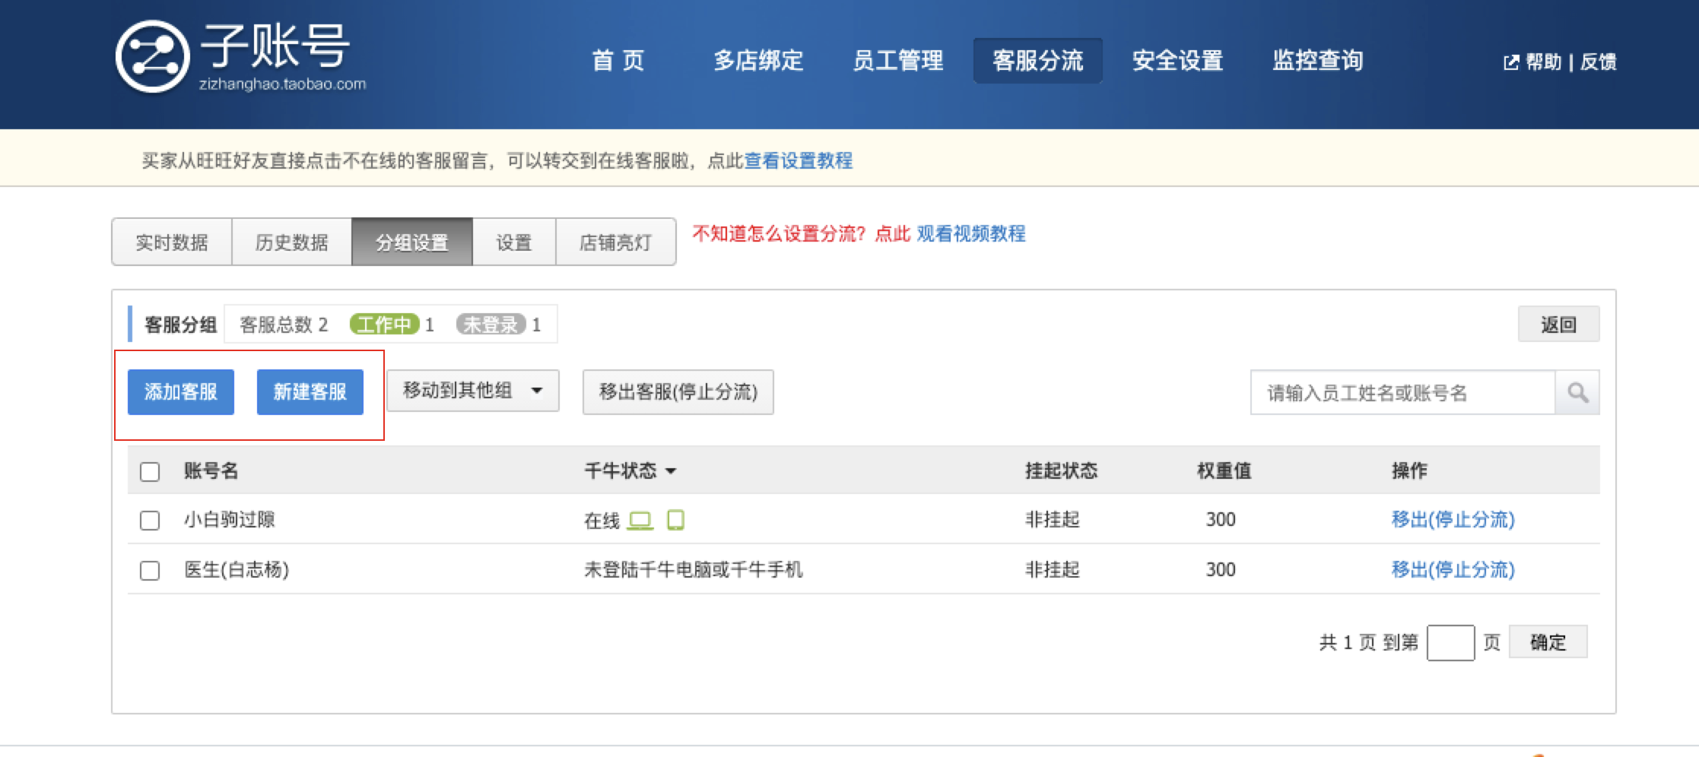Click the green computer online icon for 小白驹过隙

(640, 521)
